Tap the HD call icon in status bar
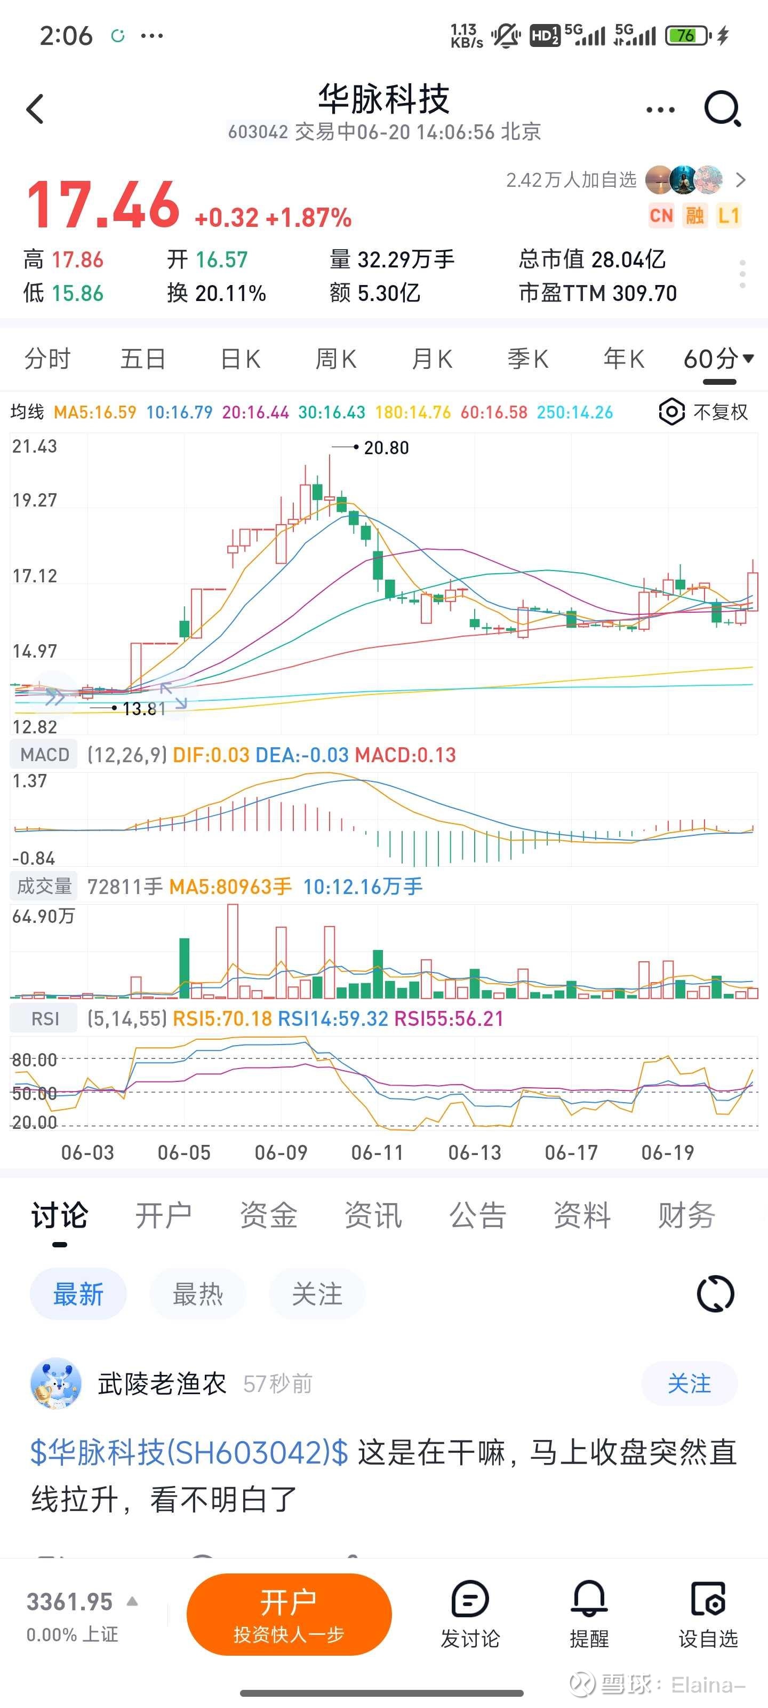The height and width of the screenshot is (1708, 768). pyautogui.click(x=545, y=35)
